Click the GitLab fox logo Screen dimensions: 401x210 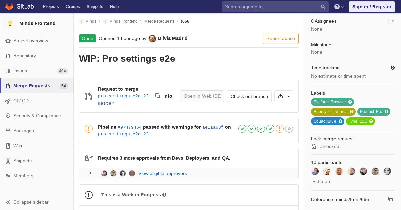pyautogui.click(x=9, y=7)
